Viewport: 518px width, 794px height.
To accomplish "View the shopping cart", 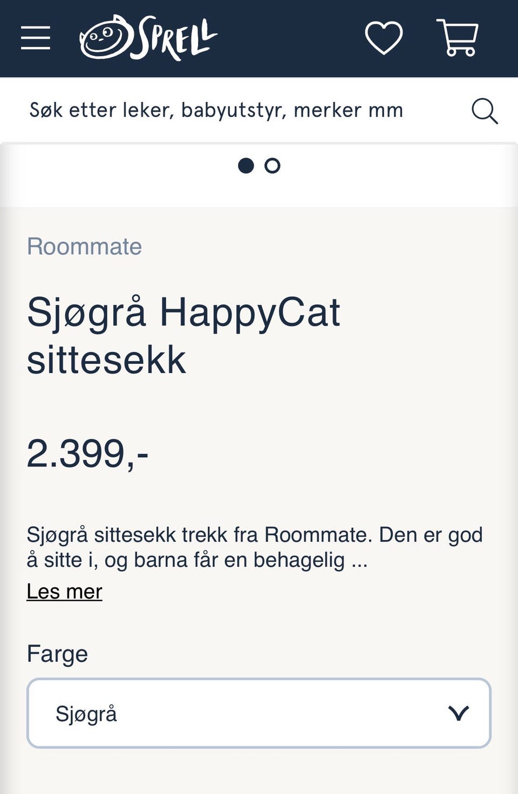I will tap(458, 38).
